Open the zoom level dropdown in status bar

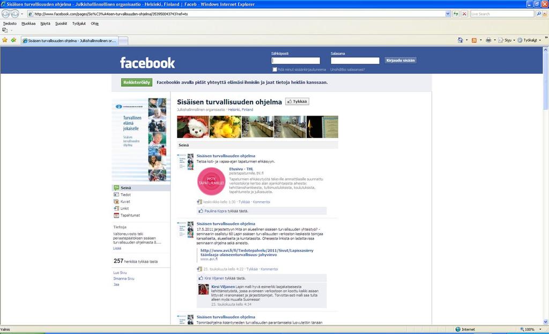point(540,329)
